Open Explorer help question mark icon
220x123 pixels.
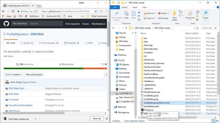point(218,7)
